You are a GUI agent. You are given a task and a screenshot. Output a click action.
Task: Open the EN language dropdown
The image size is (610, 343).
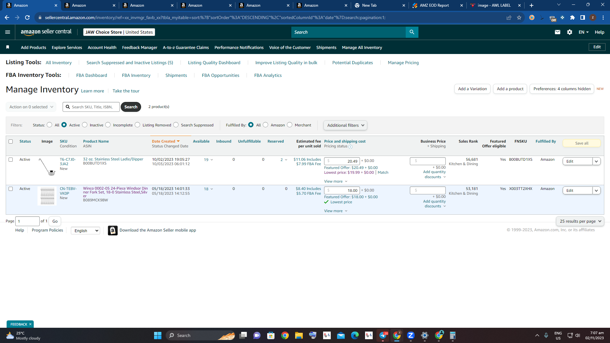[x=584, y=32]
